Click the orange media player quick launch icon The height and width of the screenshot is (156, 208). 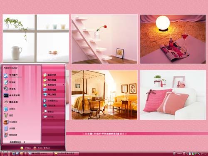click(22, 154)
